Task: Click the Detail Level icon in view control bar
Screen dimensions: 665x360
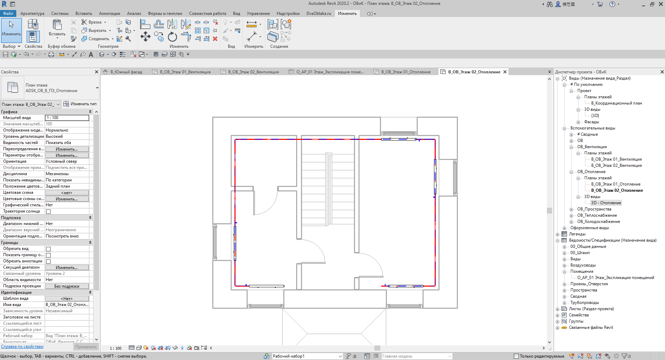Action: click(132, 348)
